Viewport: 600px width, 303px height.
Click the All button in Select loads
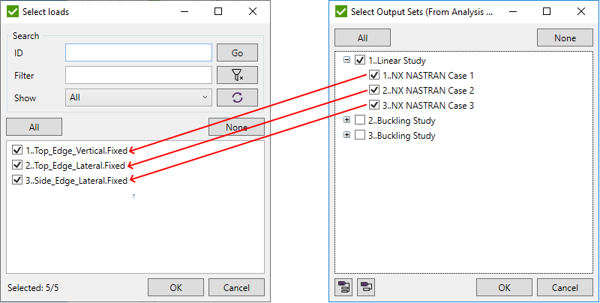[x=34, y=127]
